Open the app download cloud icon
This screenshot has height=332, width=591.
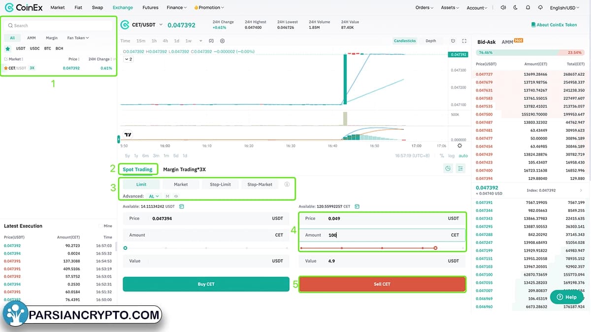(x=540, y=7)
